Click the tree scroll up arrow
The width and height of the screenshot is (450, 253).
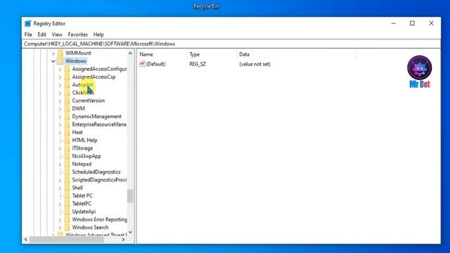pyautogui.click(x=130, y=53)
